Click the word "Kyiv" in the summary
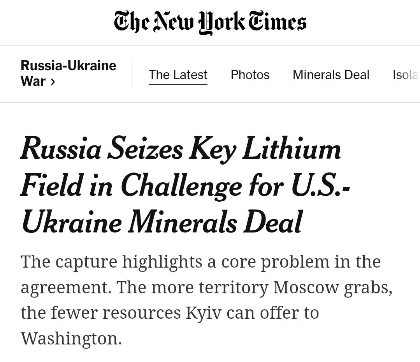 [x=201, y=313]
